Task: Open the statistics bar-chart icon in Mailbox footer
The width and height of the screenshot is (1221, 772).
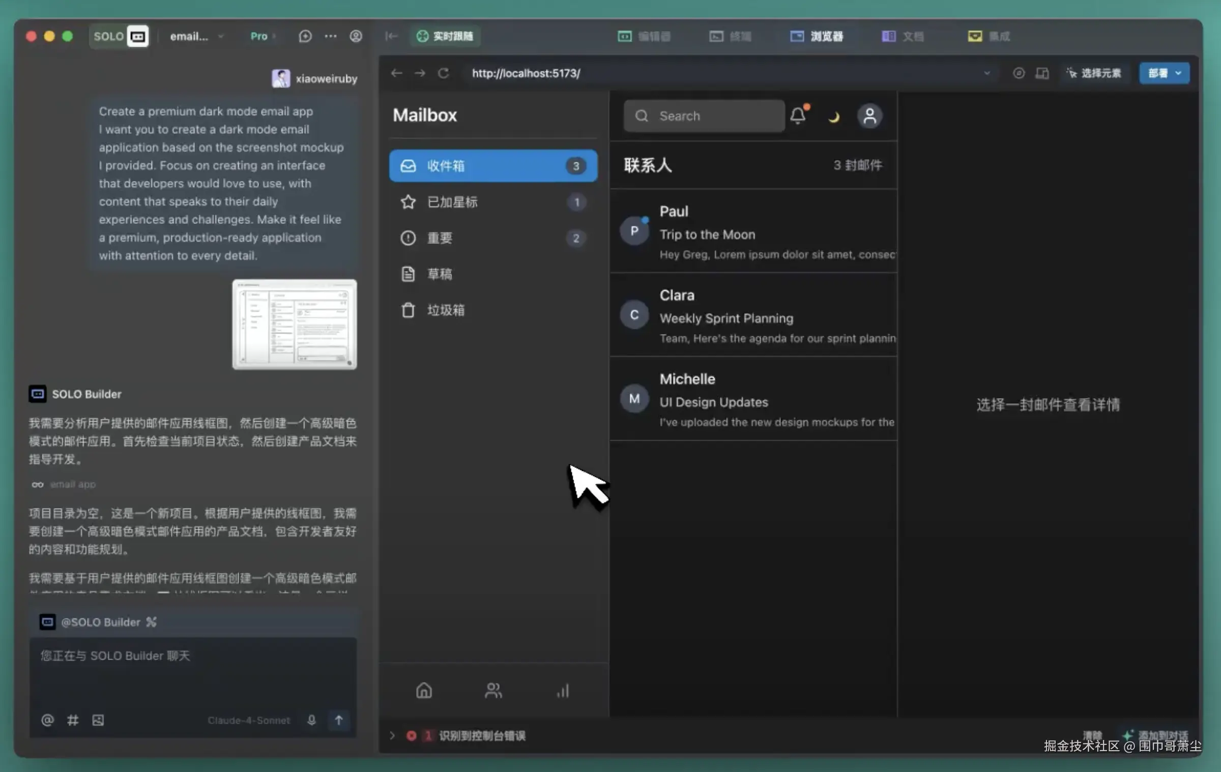Action: 563,690
